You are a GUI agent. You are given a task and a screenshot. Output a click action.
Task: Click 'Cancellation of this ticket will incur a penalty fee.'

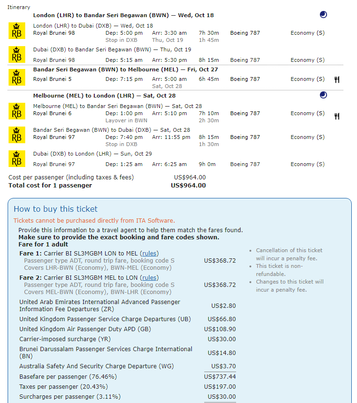pyautogui.click(x=289, y=254)
